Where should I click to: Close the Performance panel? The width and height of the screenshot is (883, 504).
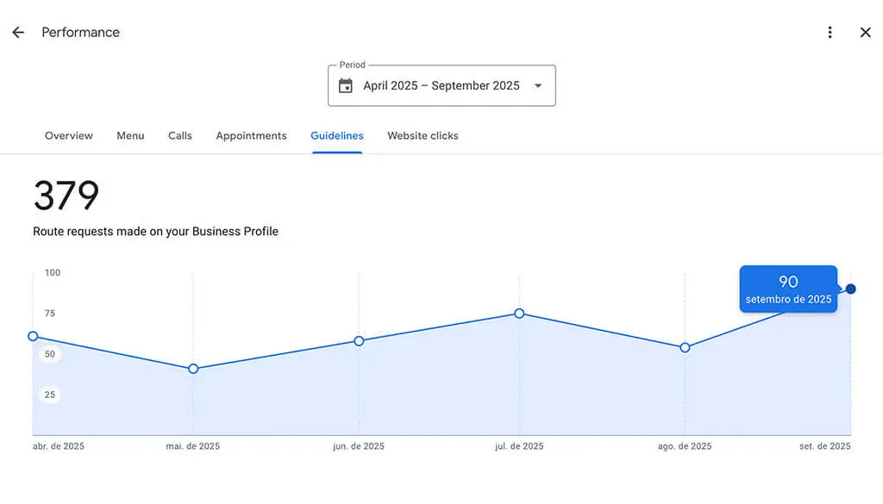point(865,33)
